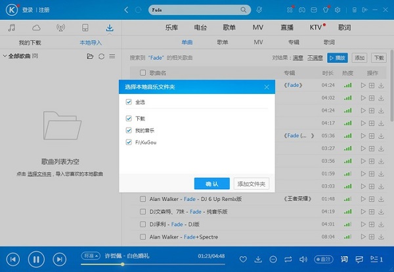This screenshot has height=272, width=394.
Task: Check the Fade DJ版 row checkbox
Action: point(142,224)
